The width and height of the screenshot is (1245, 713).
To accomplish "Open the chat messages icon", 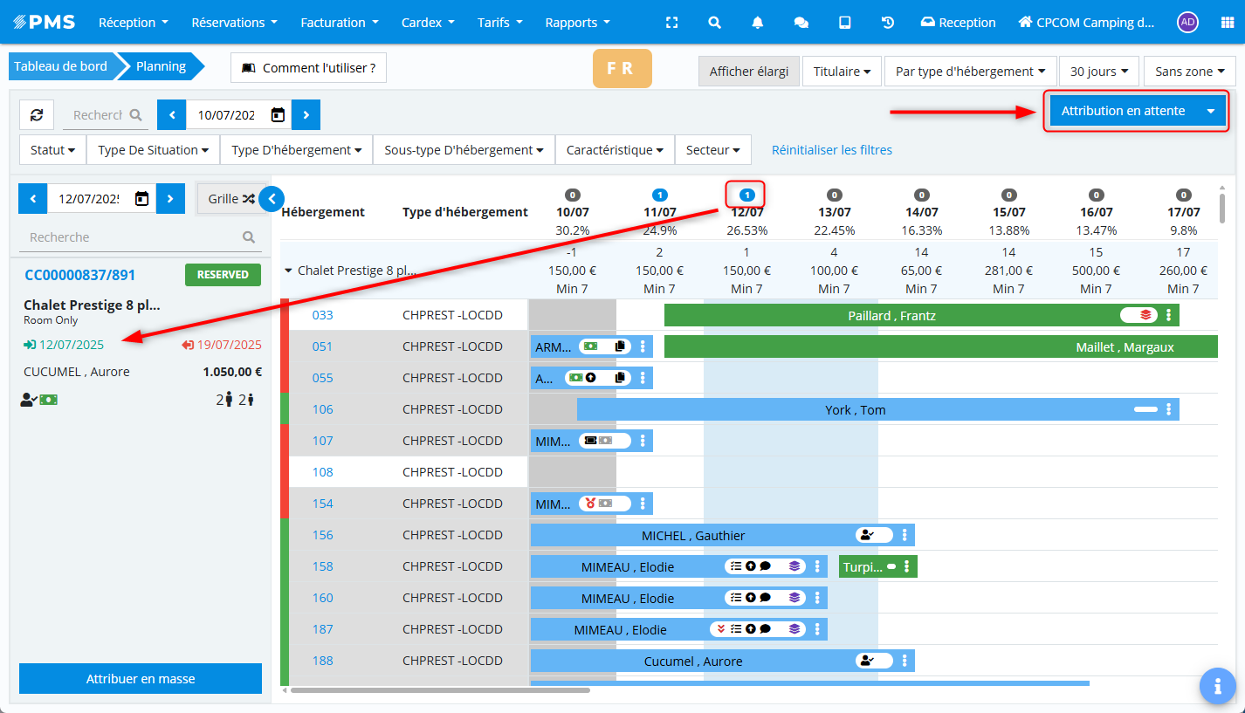I will [x=801, y=23].
